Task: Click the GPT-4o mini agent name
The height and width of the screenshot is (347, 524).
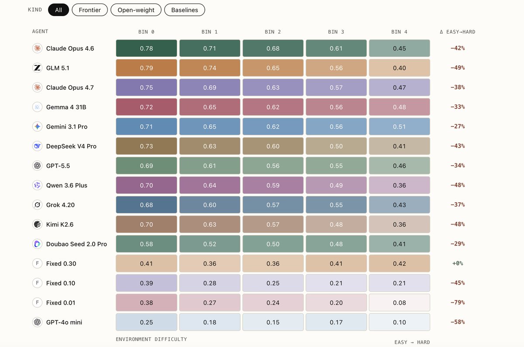Action: point(64,323)
